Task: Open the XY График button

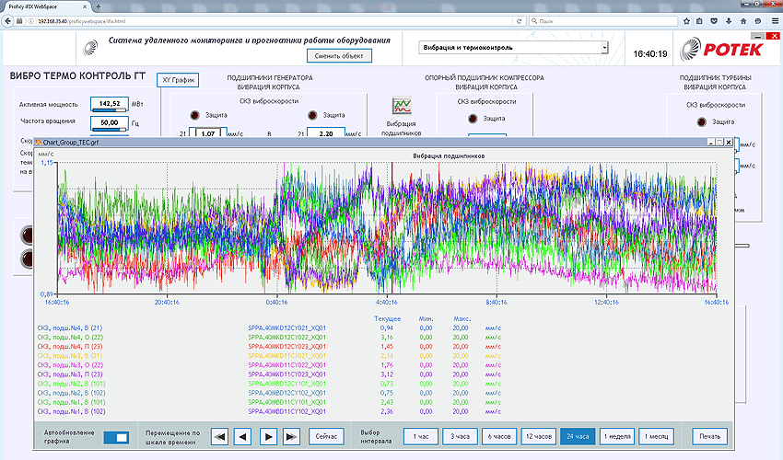Action: pos(178,80)
